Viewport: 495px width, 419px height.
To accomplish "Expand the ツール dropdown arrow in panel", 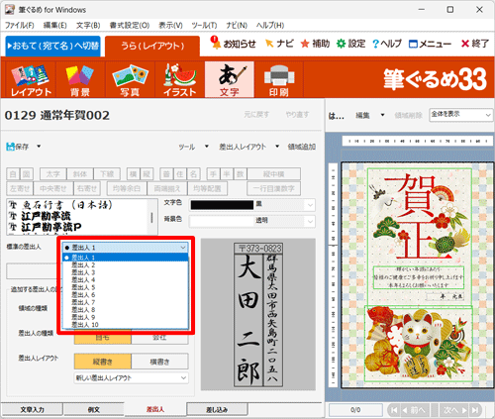I will click(207, 147).
